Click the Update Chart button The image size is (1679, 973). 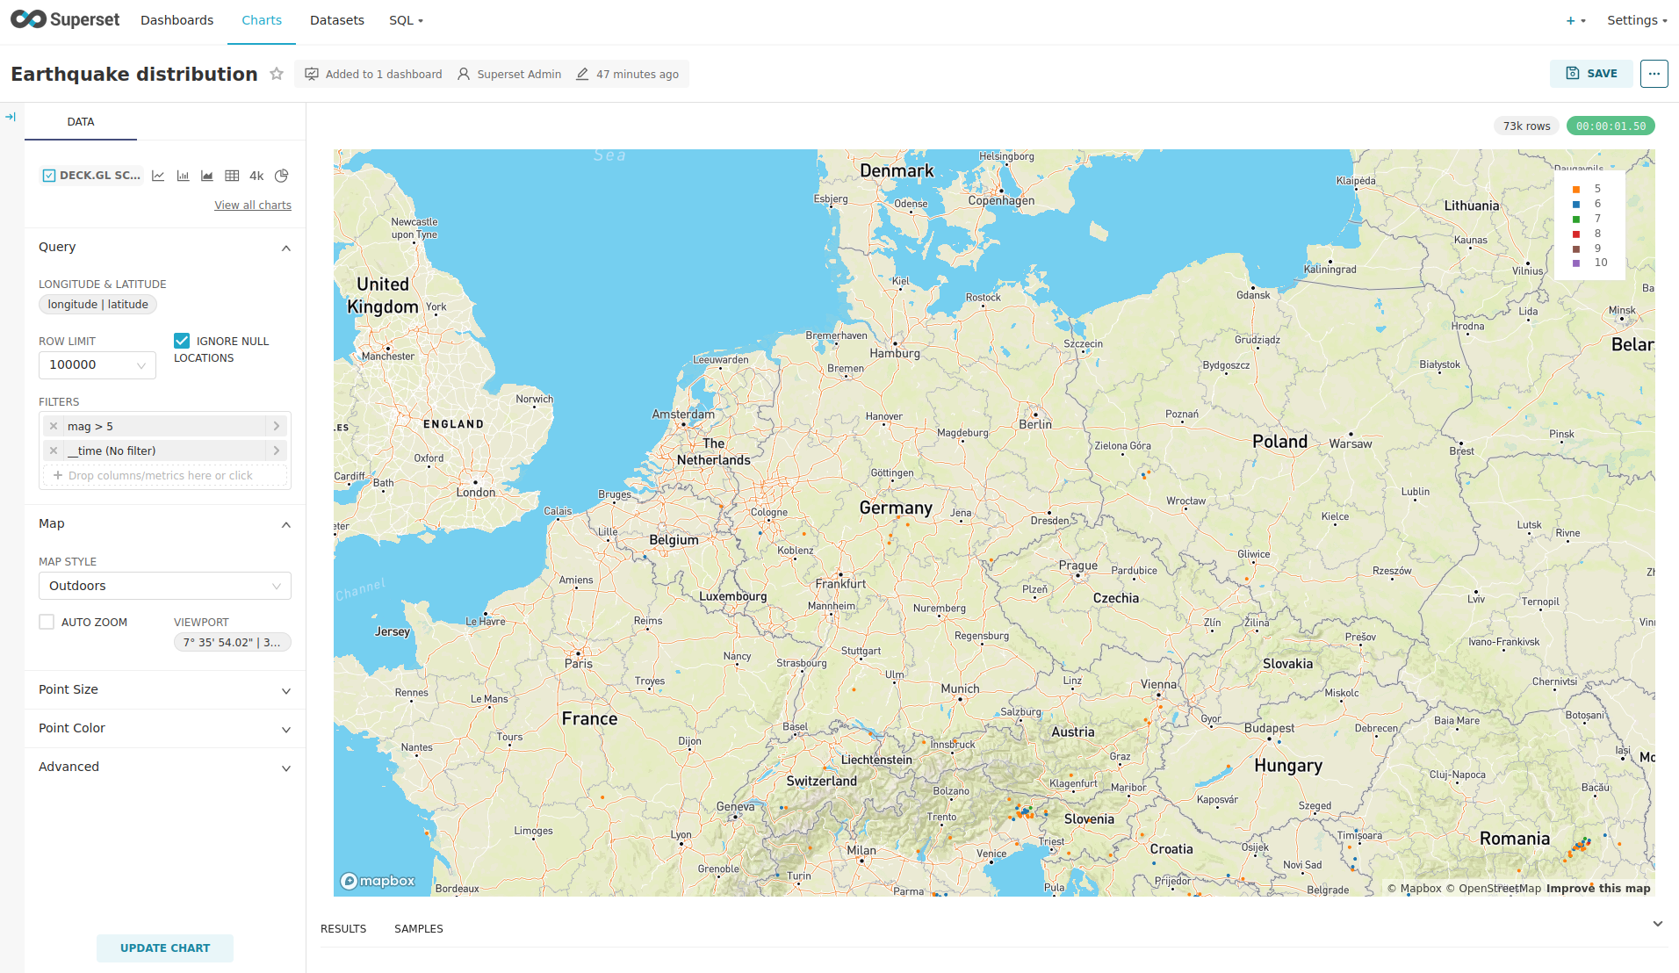coord(165,948)
